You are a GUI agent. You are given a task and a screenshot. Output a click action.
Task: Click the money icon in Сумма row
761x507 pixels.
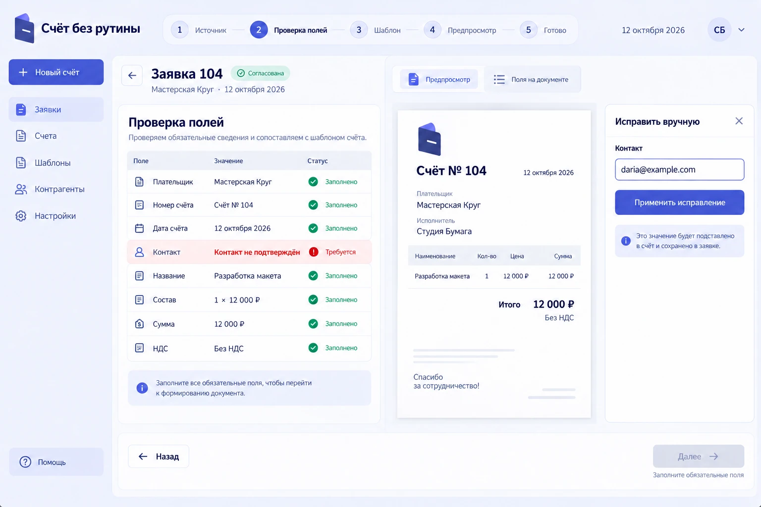pos(140,324)
